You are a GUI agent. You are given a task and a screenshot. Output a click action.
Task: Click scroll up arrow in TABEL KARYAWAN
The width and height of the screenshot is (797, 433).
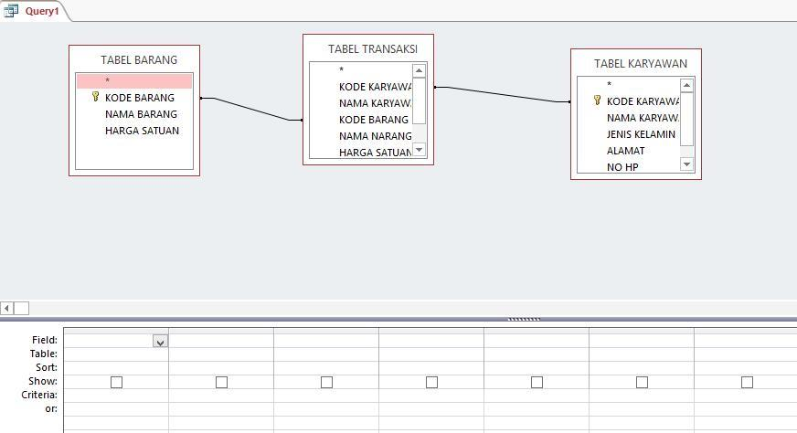[x=686, y=85]
